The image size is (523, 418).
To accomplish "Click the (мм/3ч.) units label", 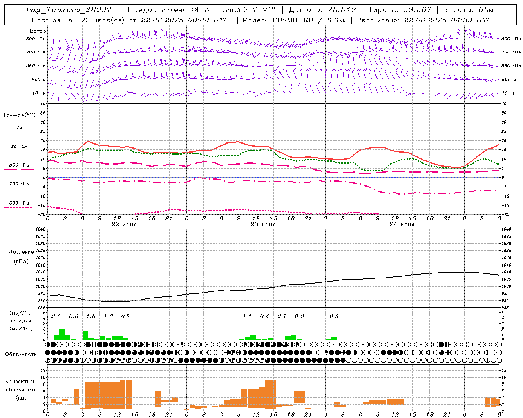I will 21,313.
